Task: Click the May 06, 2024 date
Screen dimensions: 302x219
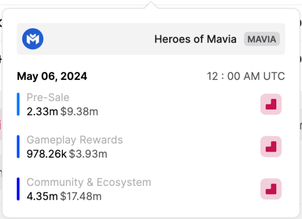Action: pos(52,76)
